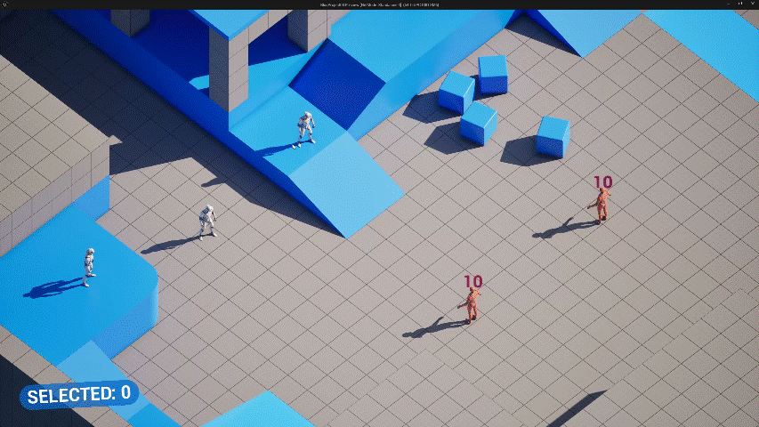
Task: Click the isolated blue cube on the right
Action: [552, 136]
